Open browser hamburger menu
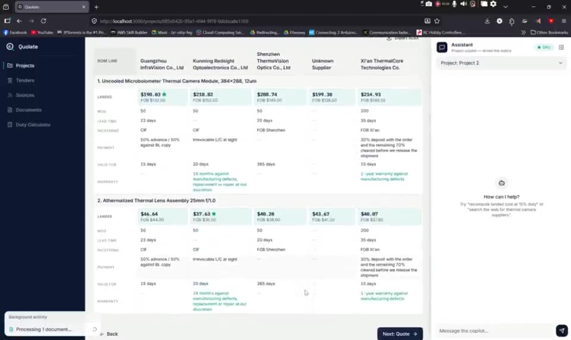The image size is (571, 340). [564, 21]
